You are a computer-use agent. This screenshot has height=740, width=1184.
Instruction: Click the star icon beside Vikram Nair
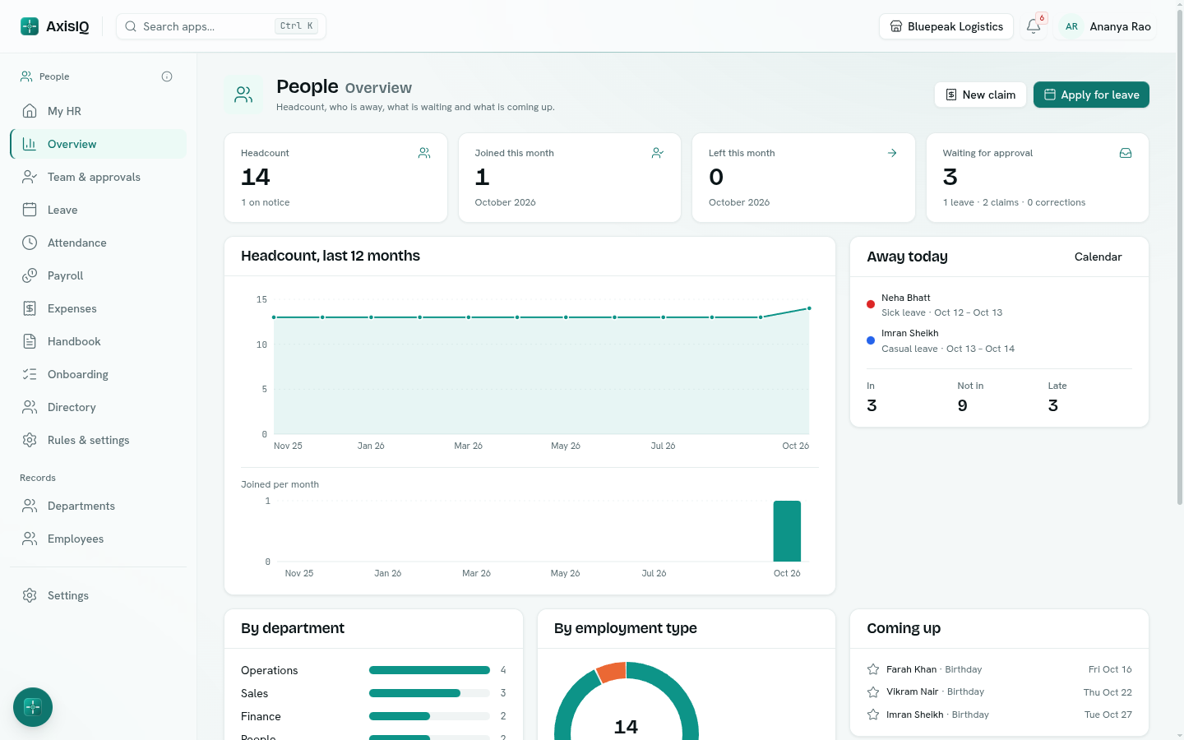(x=873, y=692)
